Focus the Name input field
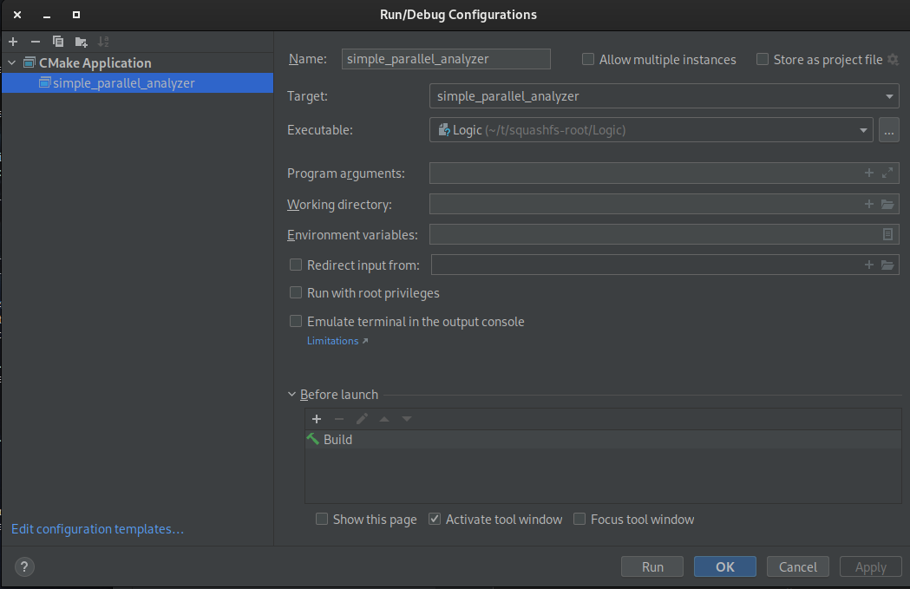Screen dimensions: 910x589 click(446, 59)
